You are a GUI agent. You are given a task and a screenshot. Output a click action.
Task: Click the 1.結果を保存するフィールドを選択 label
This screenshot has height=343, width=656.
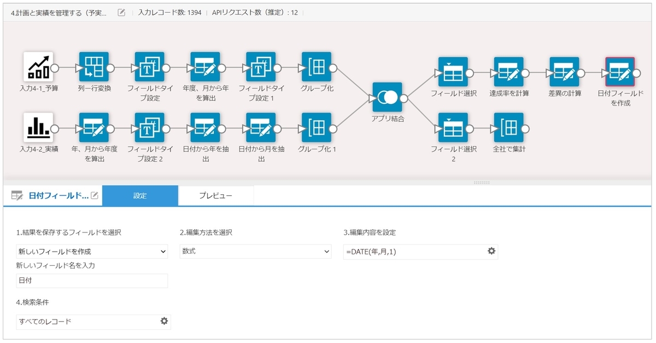68,232
